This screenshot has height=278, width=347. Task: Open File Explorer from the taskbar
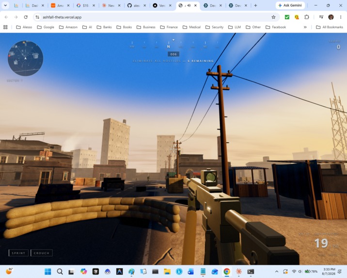[x=167, y=271]
